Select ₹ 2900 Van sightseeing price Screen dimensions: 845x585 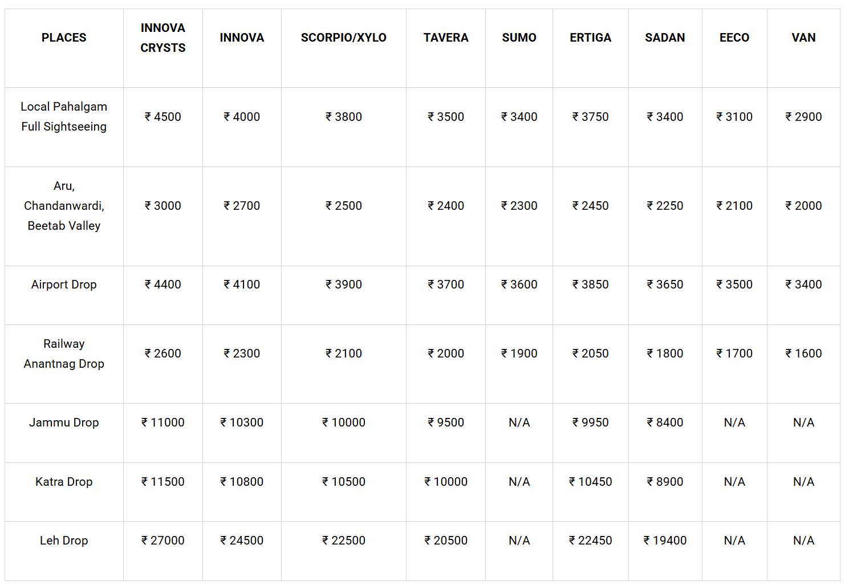pyautogui.click(x=803, y=117)
